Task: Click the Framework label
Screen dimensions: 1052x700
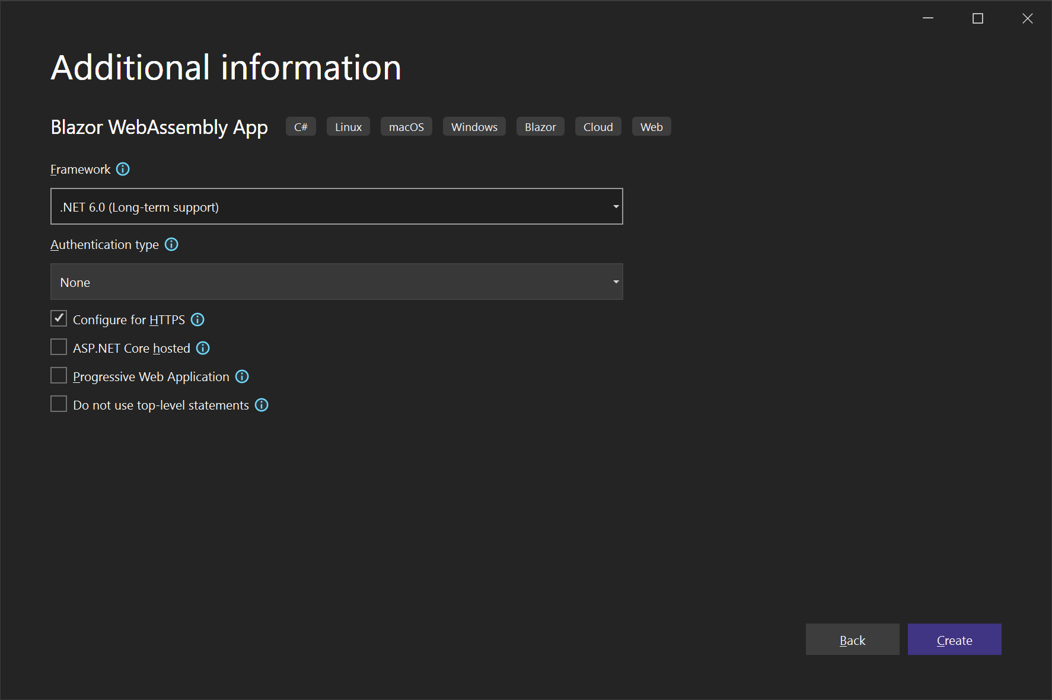Action: 81,170
